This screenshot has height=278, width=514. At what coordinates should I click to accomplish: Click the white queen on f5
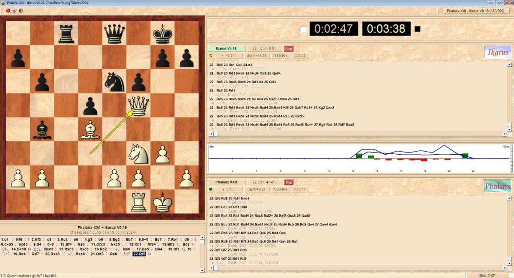click(x=139, y=106)
